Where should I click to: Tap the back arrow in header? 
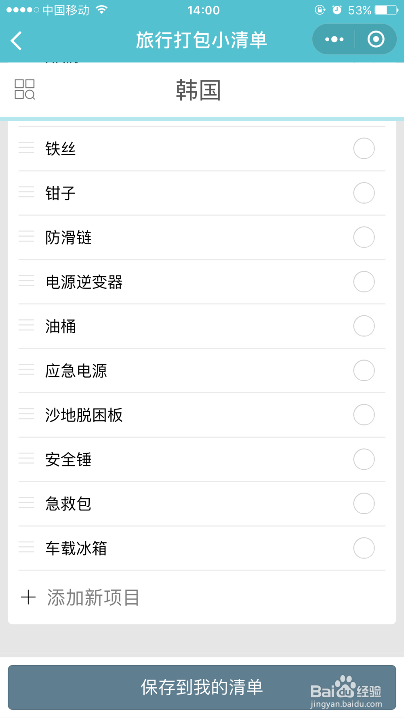pos(16,40)
